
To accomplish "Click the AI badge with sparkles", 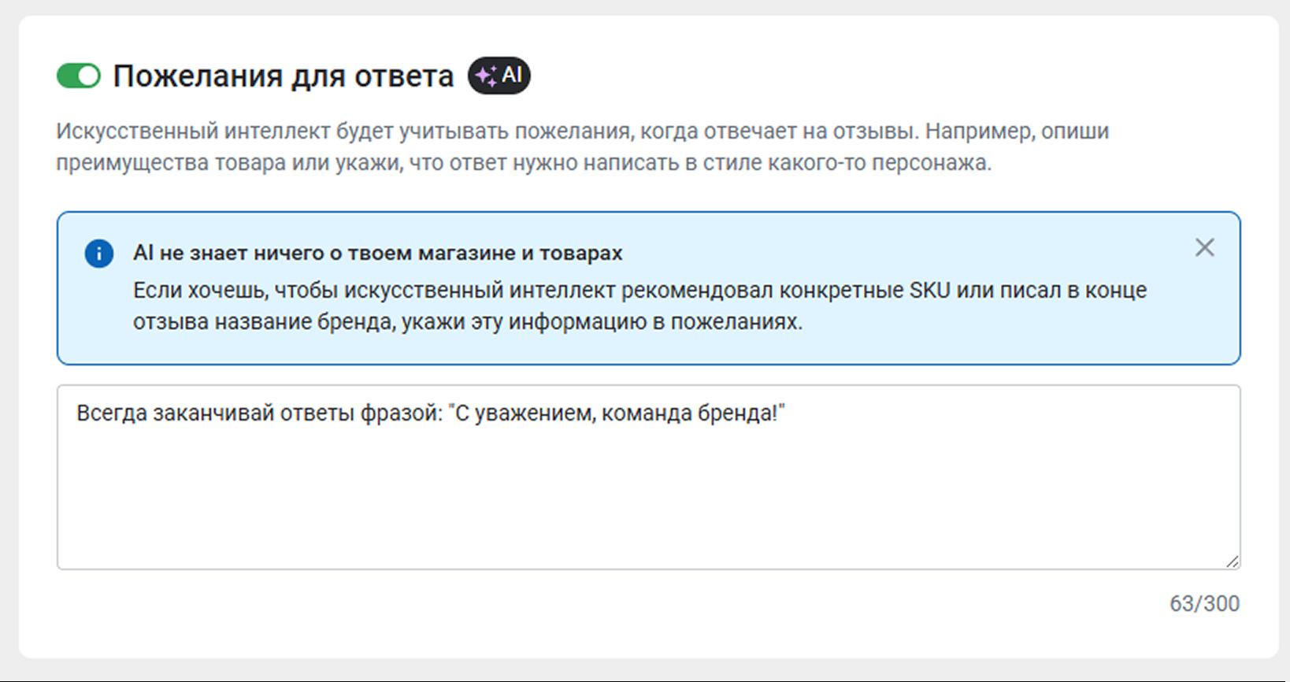I will pyautogui.click(x=499, y=76).
